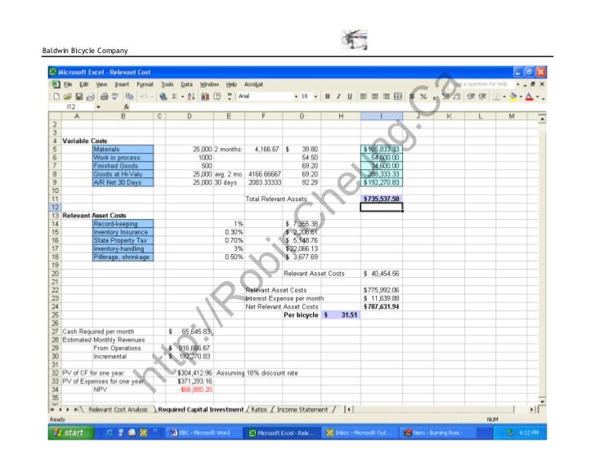This screenshot has width=595, height=460.
Task: Open the font size 10 dropdown
Action: [x=315, y=96]
